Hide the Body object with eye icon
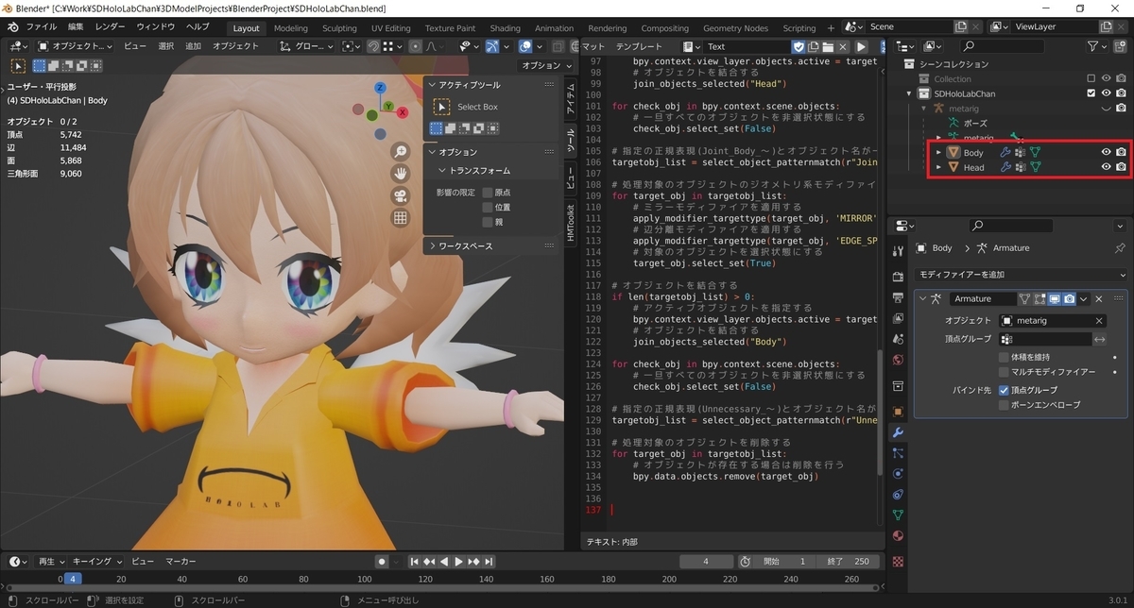 [1106, 152]
